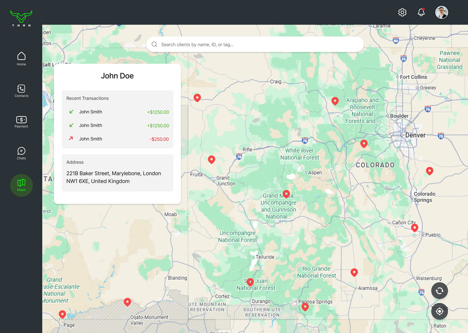Click the Baker Street address text

(113, 177)
